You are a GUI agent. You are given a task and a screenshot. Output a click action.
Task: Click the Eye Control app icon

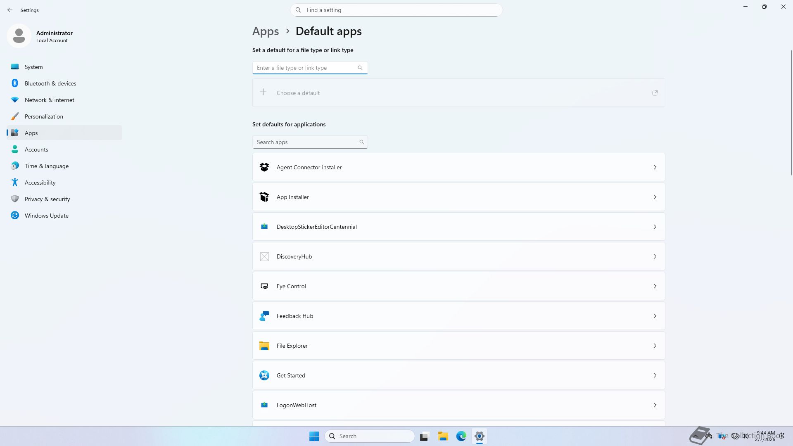point(264,286)
